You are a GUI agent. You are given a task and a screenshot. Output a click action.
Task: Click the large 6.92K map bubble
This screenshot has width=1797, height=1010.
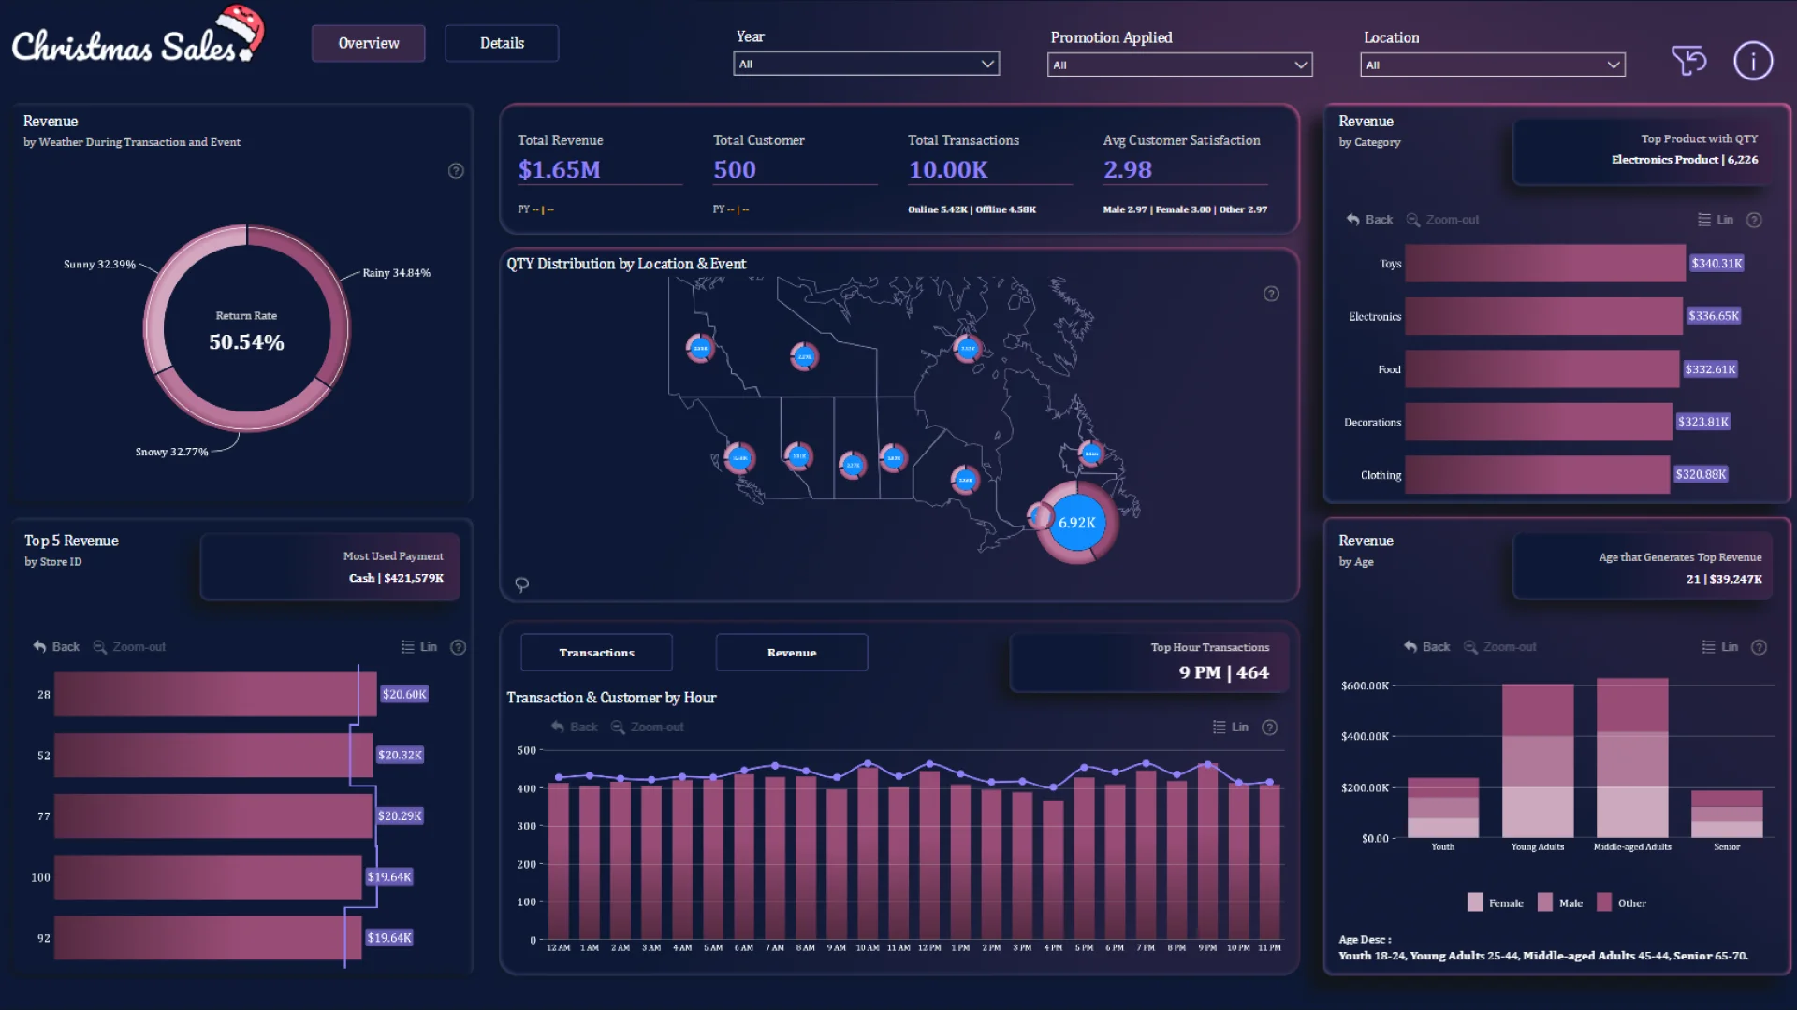[1076, 523]
